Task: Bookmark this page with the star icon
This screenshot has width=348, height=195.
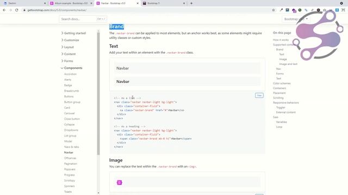Action: pyautogui.click(x=274, y=10)
